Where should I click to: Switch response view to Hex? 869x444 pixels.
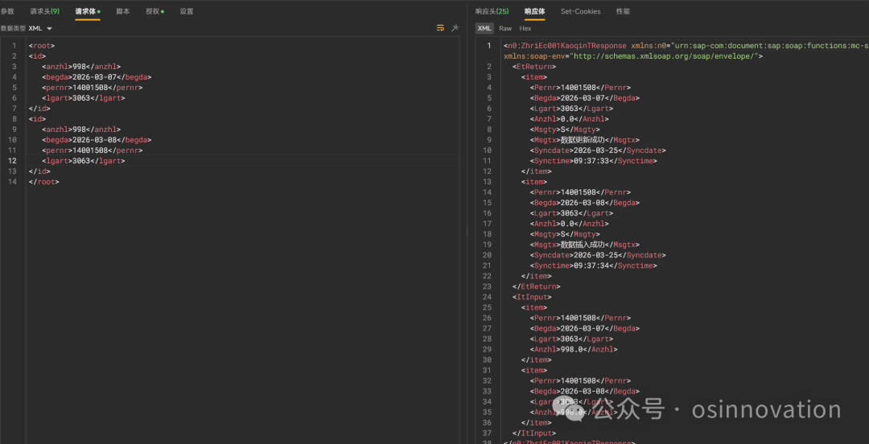coord(525,28)
